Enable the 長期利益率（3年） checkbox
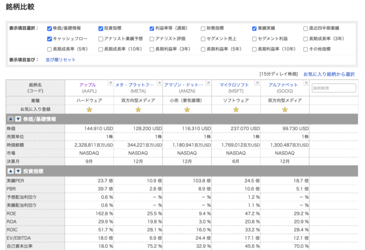Image resolution: width=365 pixels, height=250 pixels. [x=152, y=50]
